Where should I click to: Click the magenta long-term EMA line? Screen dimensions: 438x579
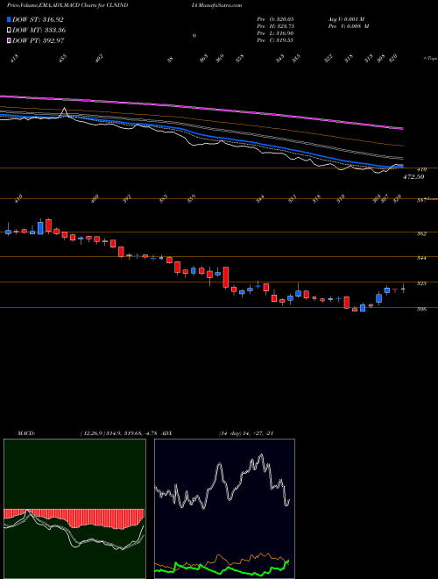point(201,108)
